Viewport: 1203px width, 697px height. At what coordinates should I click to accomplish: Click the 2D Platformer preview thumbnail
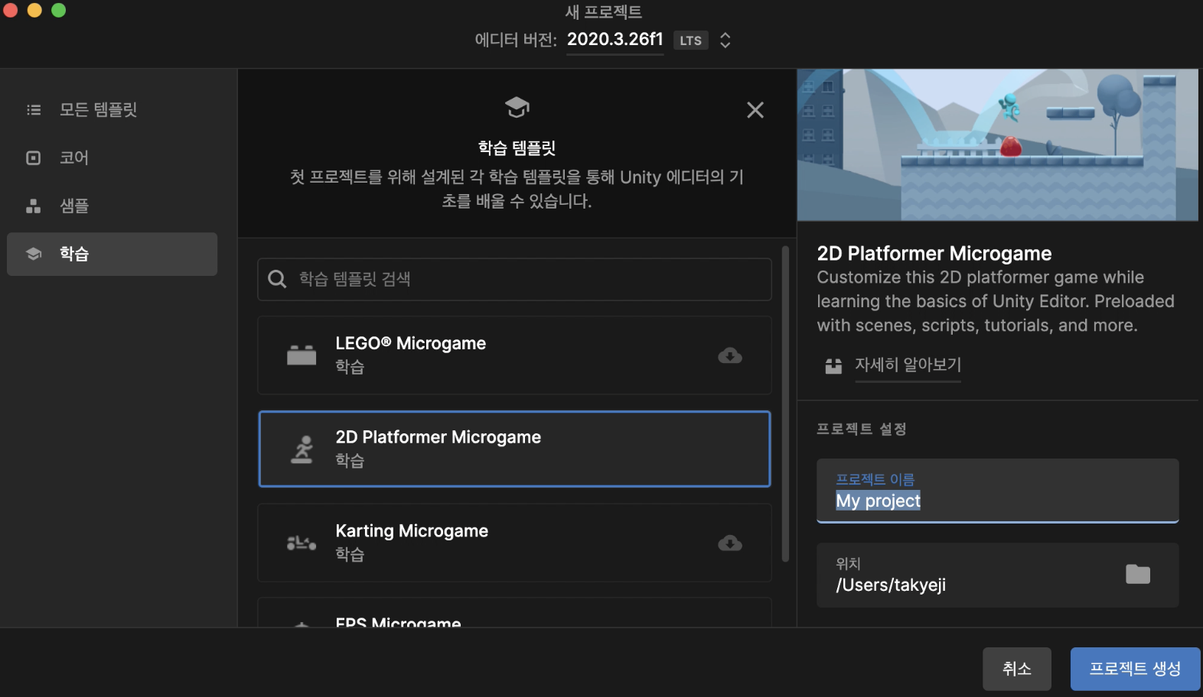(998, 145)
